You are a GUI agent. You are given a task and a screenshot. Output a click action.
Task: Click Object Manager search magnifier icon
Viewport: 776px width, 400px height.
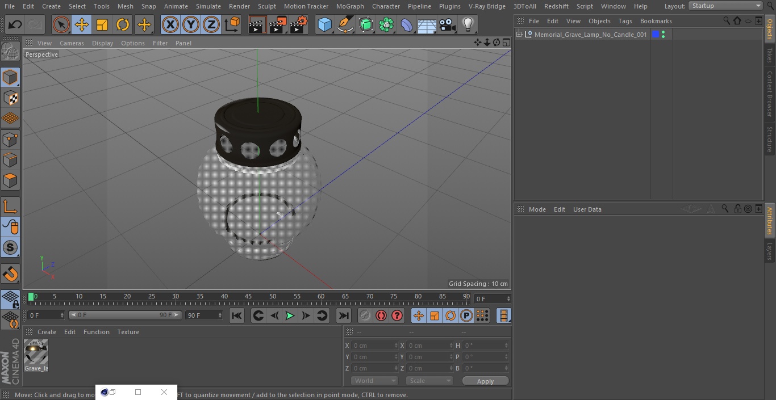pos(727,20)
